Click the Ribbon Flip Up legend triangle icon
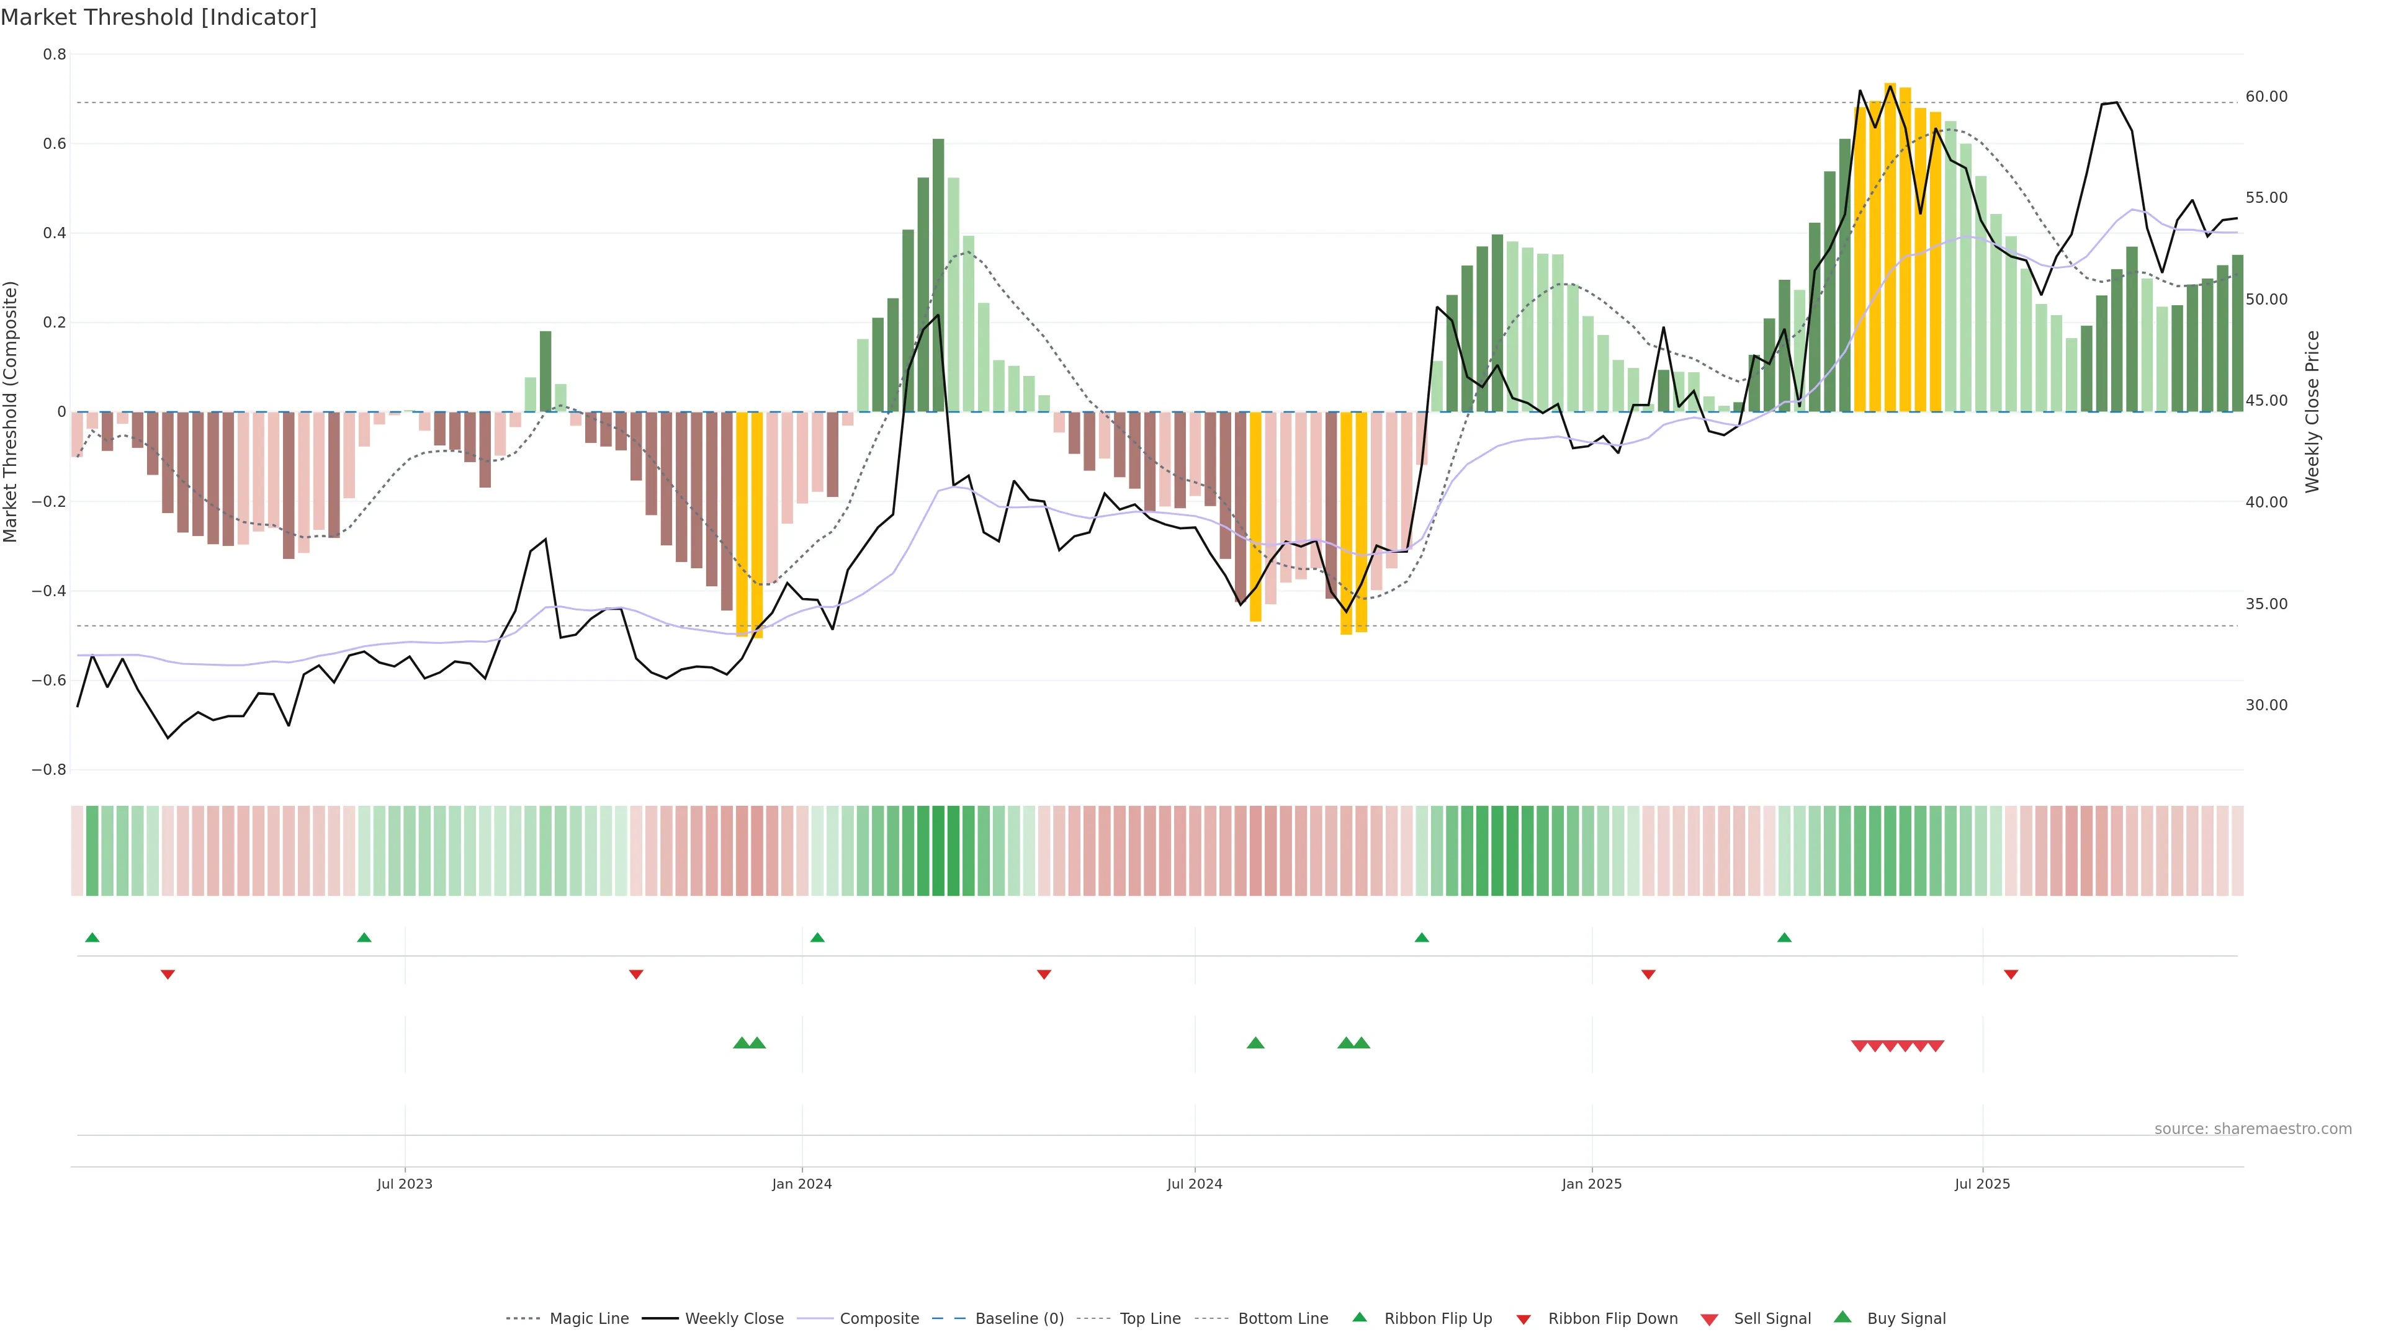The image size is (2383, 1340). 1359,1317
